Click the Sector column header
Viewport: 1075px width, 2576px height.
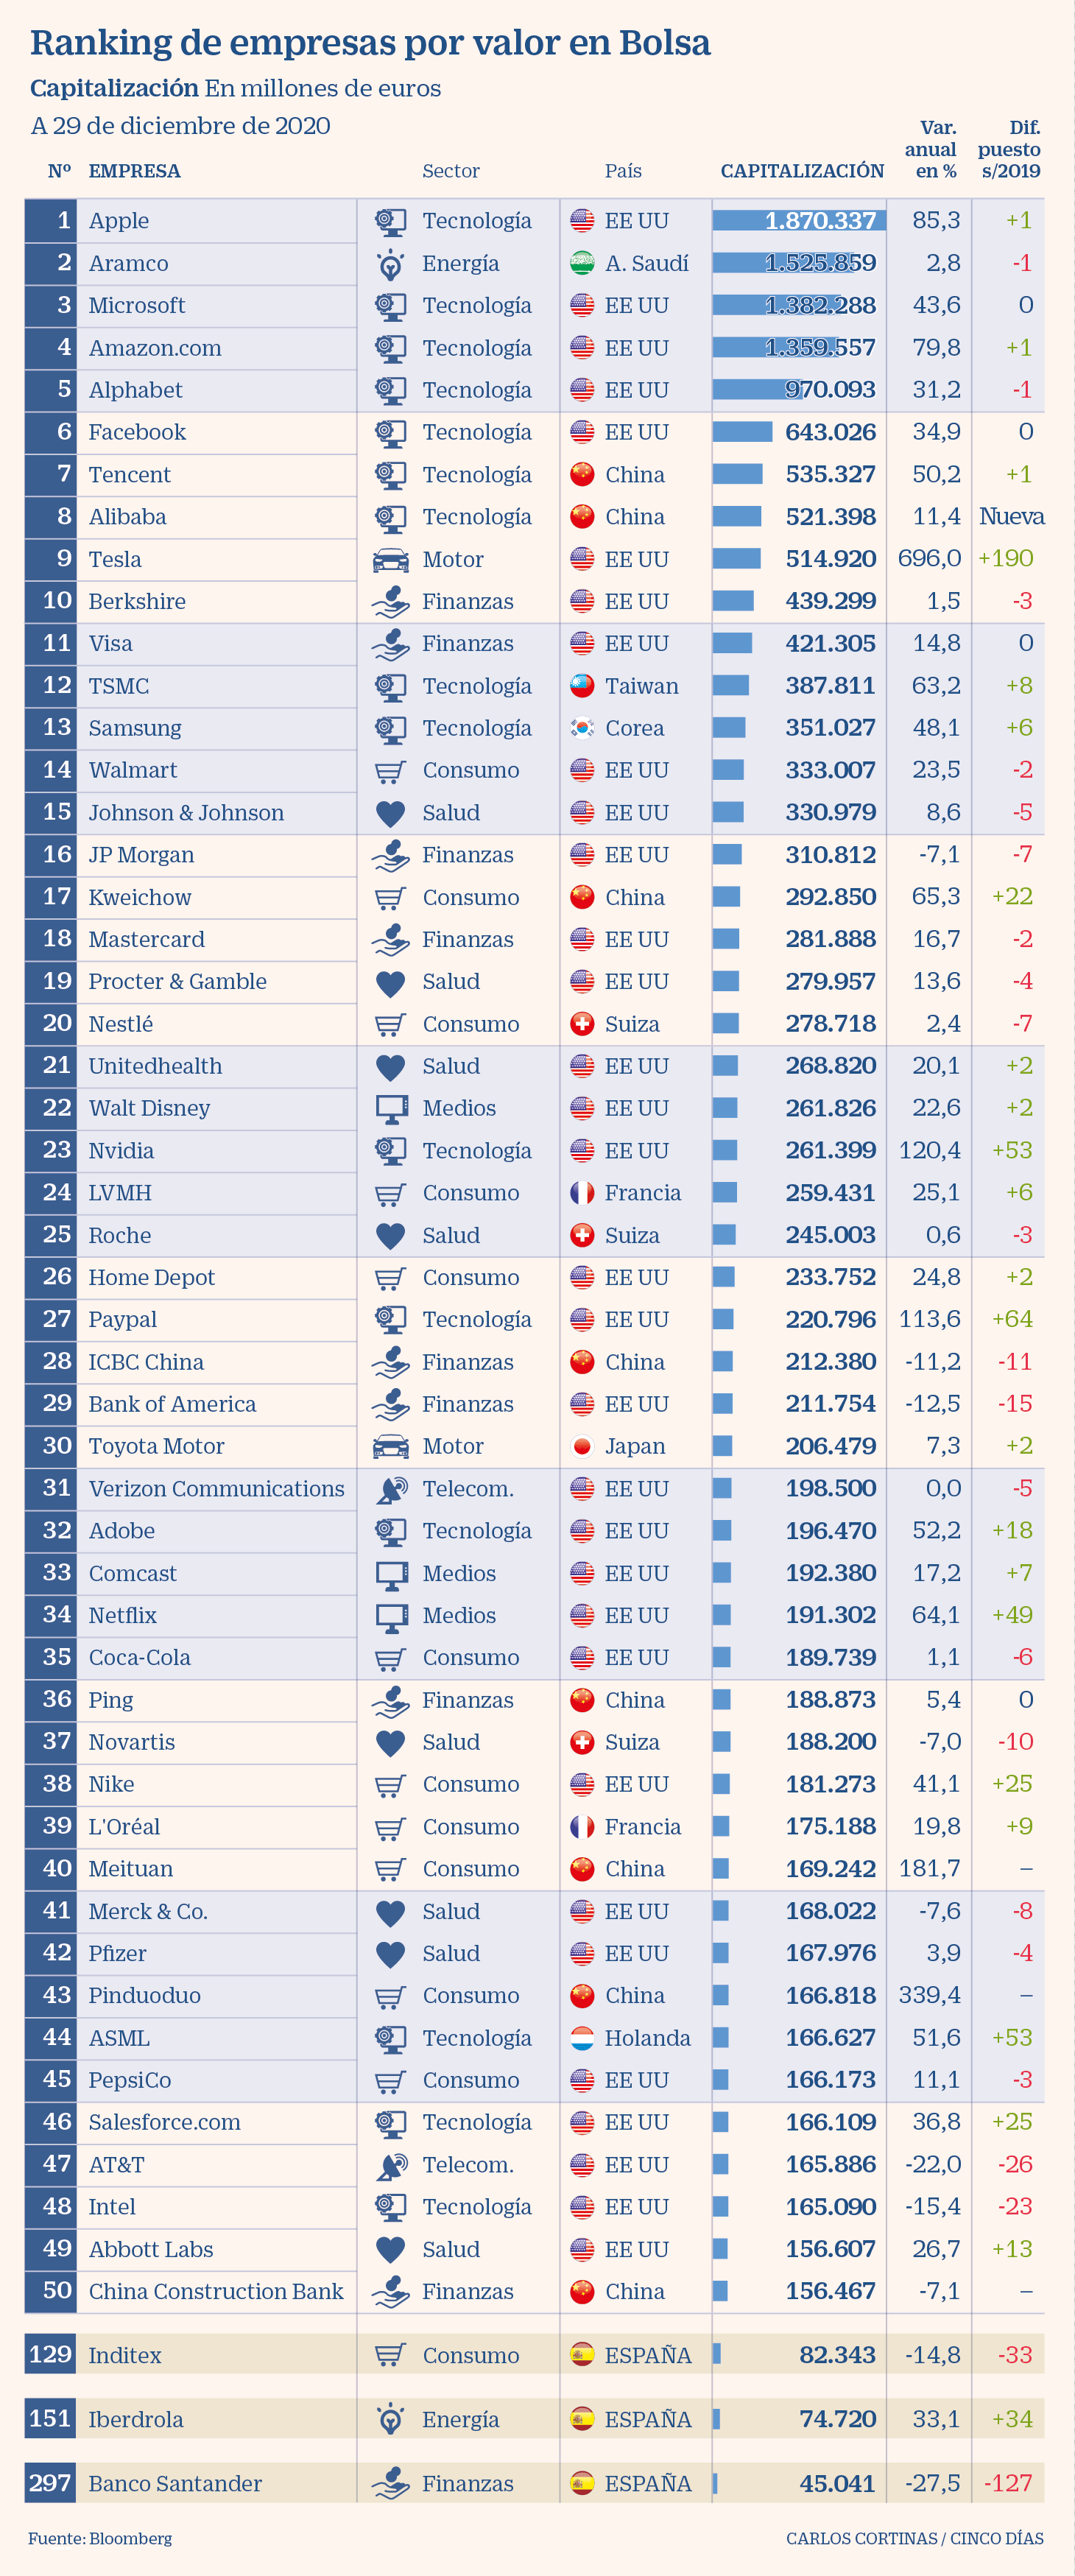451,171
